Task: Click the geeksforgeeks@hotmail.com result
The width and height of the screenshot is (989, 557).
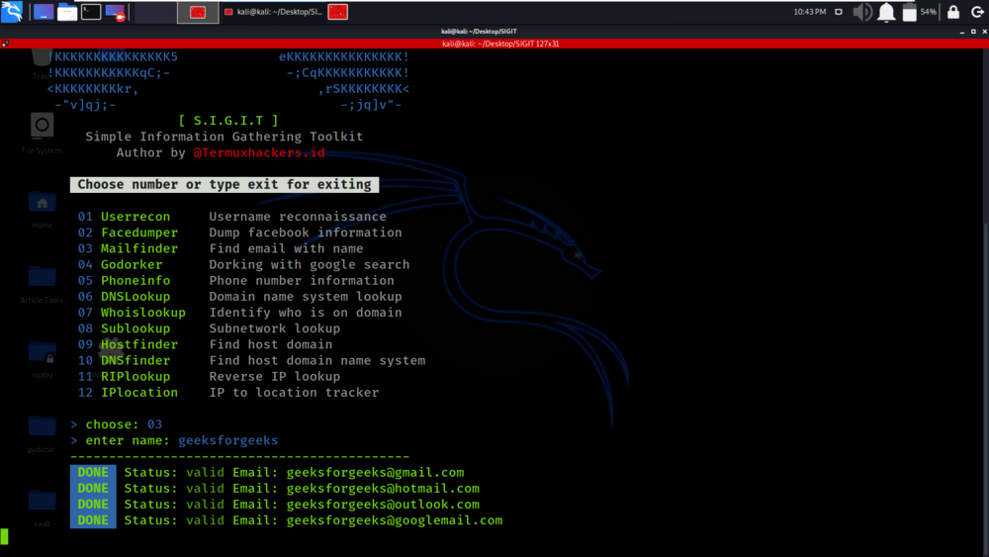Action: pyautogui.click(x=383, y=489)
